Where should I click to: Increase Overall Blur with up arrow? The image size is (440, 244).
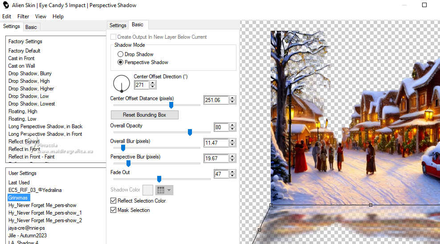tap(232, 141)
